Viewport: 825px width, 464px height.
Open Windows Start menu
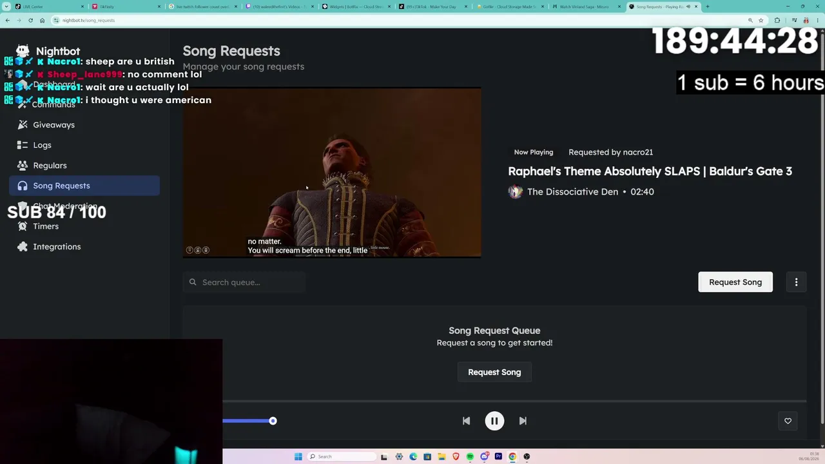pyautogui.click(x=298, y=456)
